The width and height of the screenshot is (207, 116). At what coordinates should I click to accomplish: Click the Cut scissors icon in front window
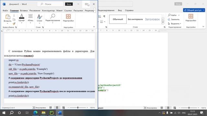pos(14,16)
